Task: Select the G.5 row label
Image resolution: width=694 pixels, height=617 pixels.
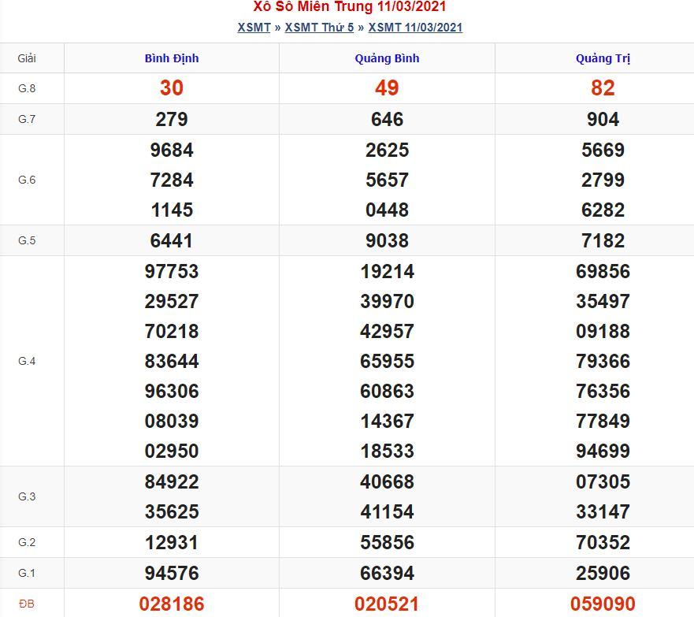Action: click(27, 240)
